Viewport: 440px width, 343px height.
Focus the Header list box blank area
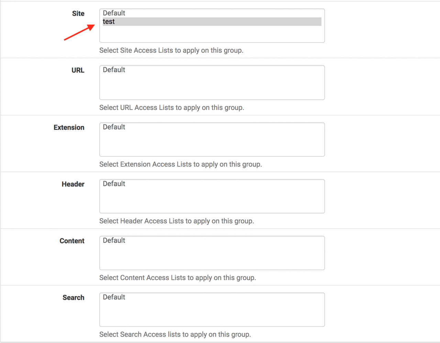point(212,201)
